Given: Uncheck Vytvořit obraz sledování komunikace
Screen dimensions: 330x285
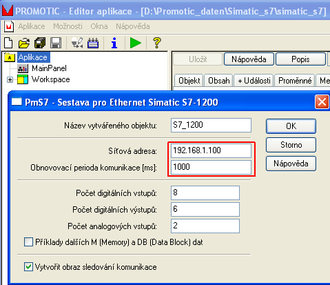Looking at the screenshot, I should click(28, 267).
